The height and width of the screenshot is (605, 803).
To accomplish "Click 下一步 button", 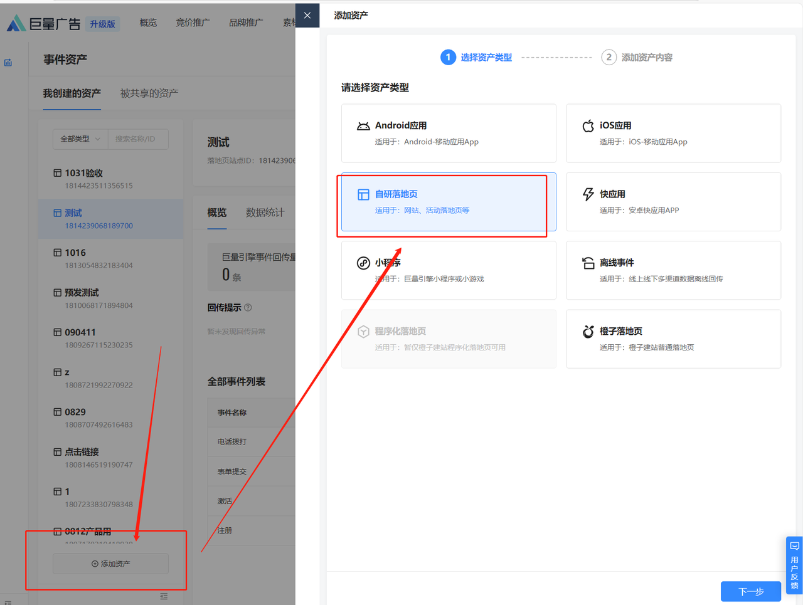I will click(750, 591).
